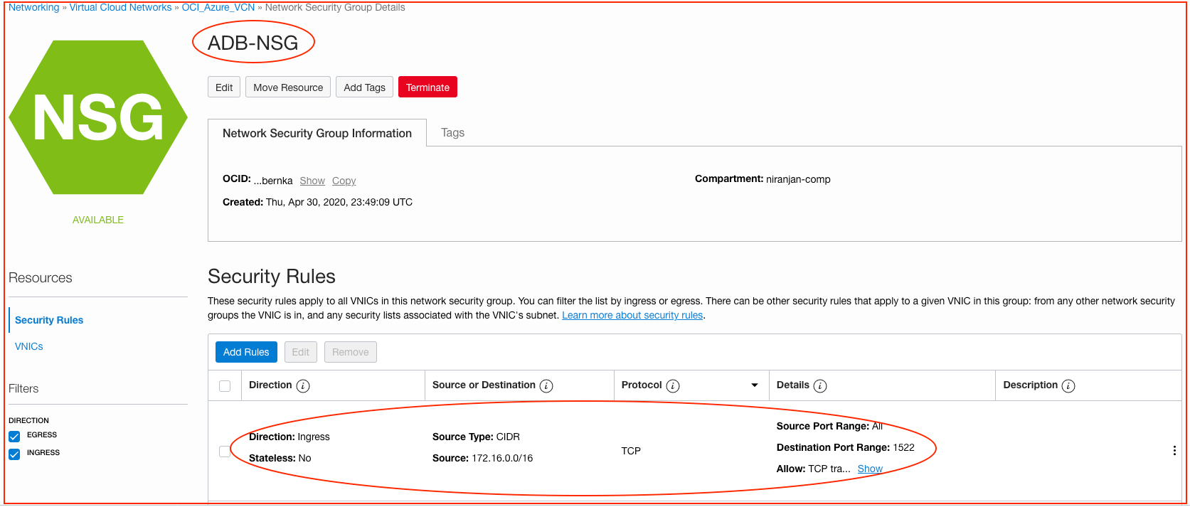Open the three-dot actions menu for the ingress rule

(x=1174, y=451)
